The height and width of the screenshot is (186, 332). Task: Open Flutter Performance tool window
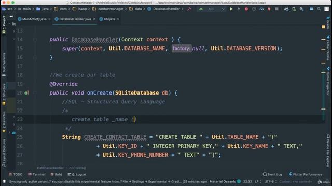pyautogui.click(x=306, y=174)
